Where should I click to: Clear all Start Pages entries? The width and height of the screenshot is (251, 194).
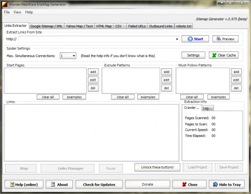pyautogui.click(x=48, y=97)
